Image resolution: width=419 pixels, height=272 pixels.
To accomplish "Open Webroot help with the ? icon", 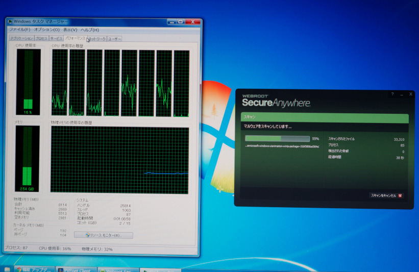I will click(392, 94).
